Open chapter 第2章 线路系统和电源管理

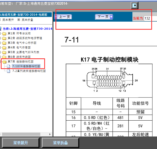25,38
